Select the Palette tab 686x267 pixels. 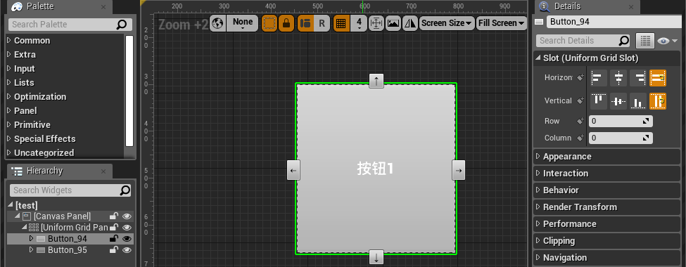tap(58, 6)
